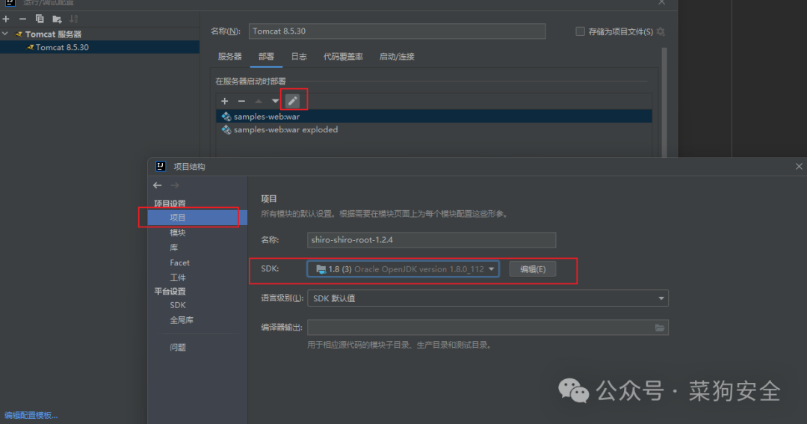Browse compiler output folder icon
This screenshot has width=807, height=424.
(x=660, y=328)
